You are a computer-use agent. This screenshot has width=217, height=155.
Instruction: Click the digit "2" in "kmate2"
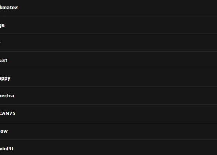(16, 7)
